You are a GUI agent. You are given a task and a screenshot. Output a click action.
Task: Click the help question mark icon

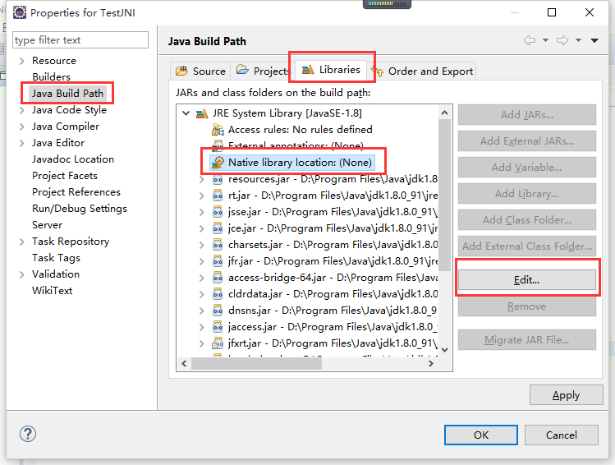[25, 434]
